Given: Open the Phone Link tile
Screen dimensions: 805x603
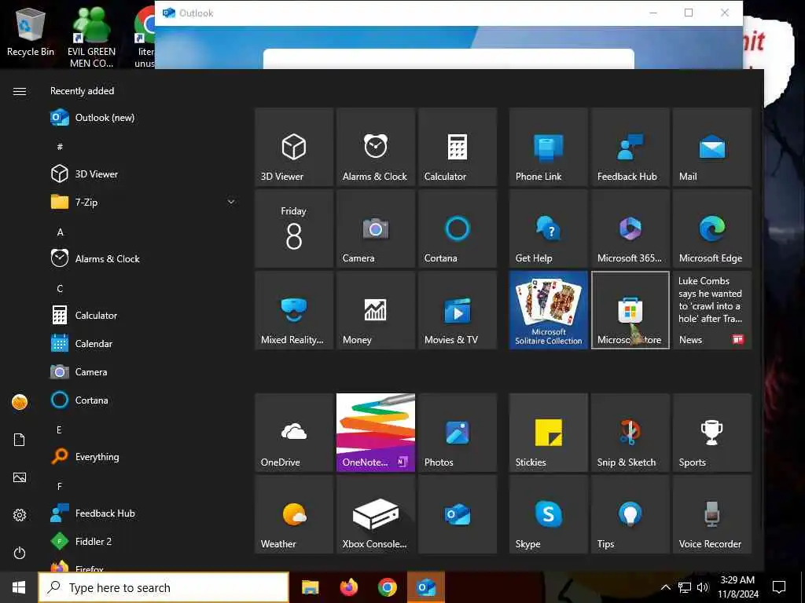Looking at the screenshot, I should click(548, 147).
